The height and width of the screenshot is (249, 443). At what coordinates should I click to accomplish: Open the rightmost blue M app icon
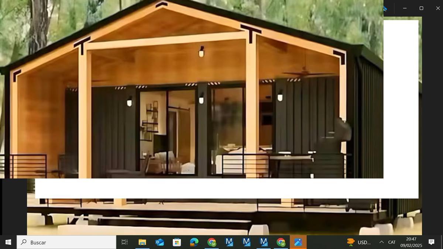(264, 242)
